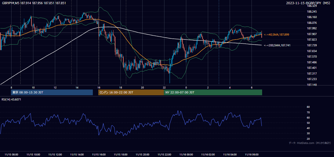This screenshot has height=157, width=334.
Task: Click the RSI 50 level label
Action: (x=308, y=123)
